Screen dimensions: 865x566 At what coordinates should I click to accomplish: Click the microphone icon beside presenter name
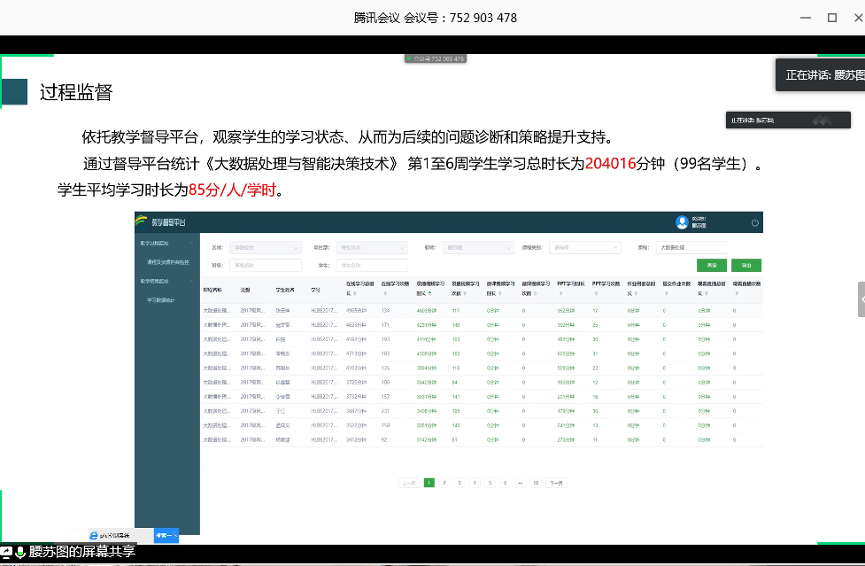[x=19, y=552]
